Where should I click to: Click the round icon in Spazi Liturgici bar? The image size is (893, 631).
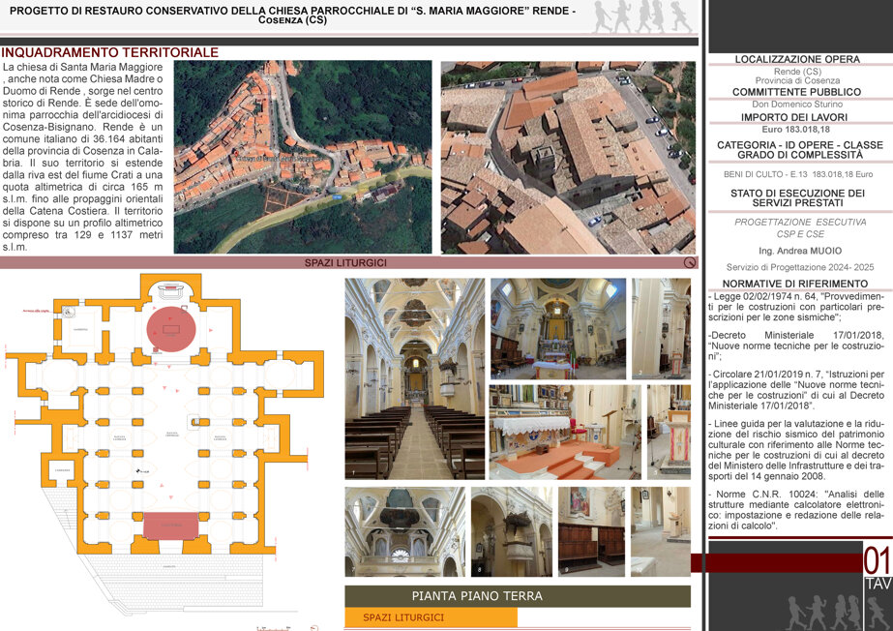tap(690, 262)
